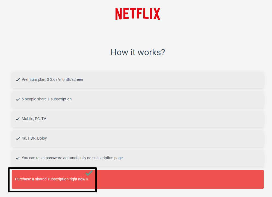Select the '4K, HDR, Dolby' text
The height and width of the screenshot is (197, 272).
pyautogui.click(x=34, y=138)
